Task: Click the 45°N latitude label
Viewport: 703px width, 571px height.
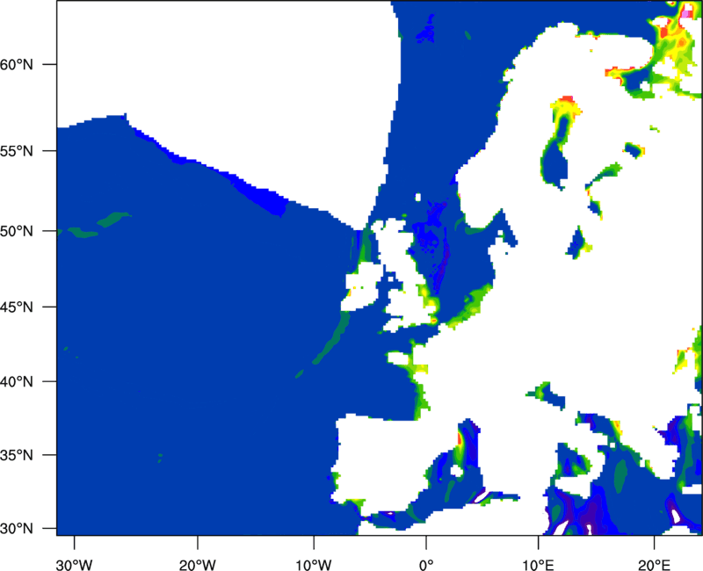Action: (x=17, y=307)
